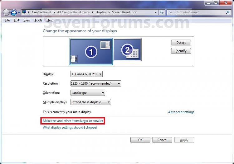Open the Orientation dropdown set to Landscape
The image size is (234, 164).
click(x=88, y=93)
